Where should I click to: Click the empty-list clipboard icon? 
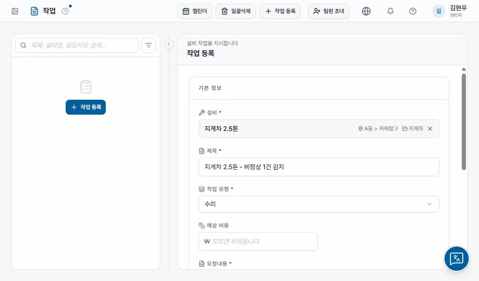click(86, 87)
